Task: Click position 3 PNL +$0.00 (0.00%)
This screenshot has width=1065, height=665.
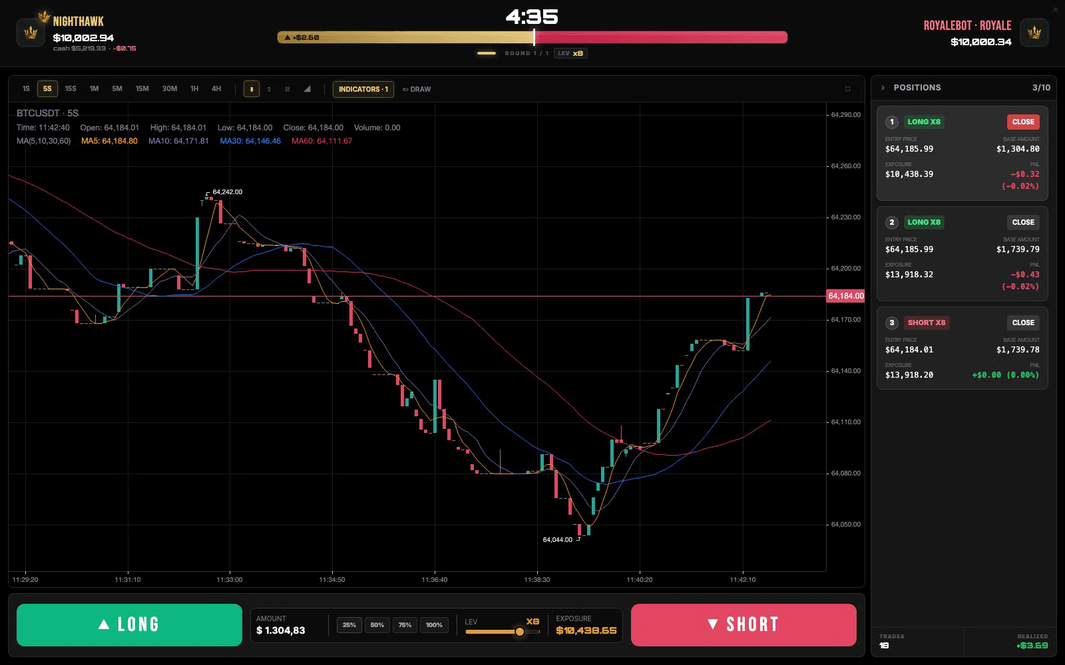Action: pyautogui.click(x=1006, y=375)
